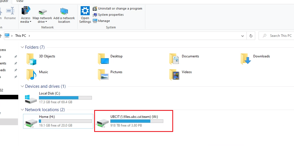Switch to the View ribbon tab

coord(20,1)
